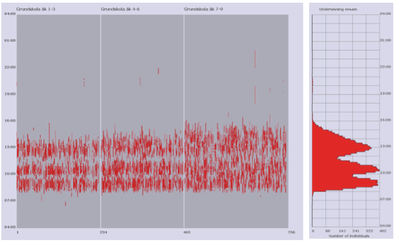Click the 07:00 label on the histogram time axis

(386, 199)
